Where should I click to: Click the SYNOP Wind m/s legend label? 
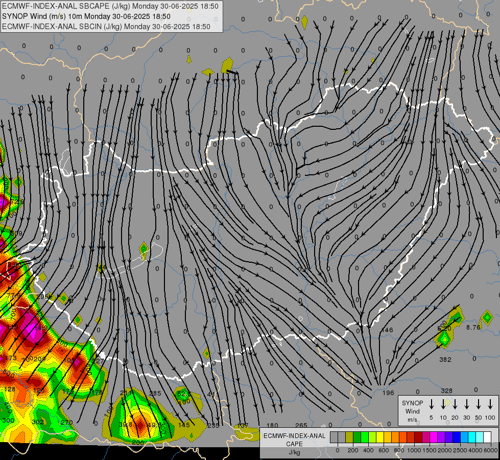pyautogui.click(x=412, y=411)
